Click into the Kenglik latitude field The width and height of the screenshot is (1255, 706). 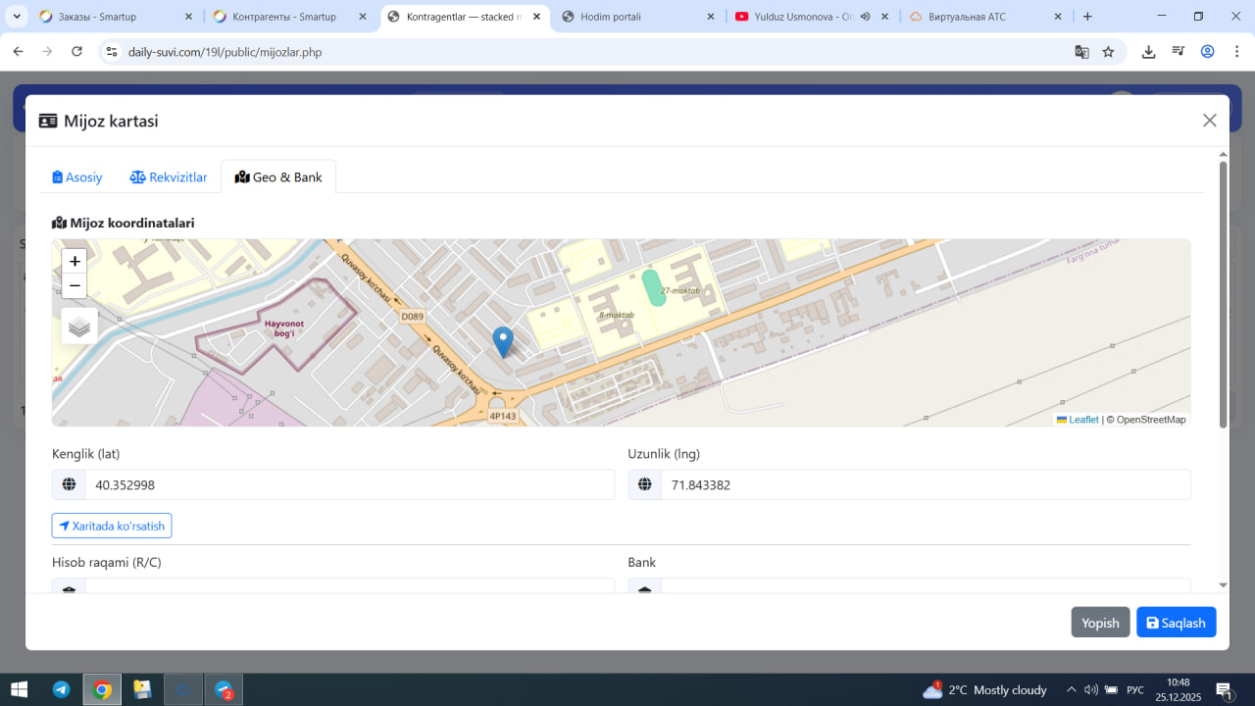click(x=349, y=484)
